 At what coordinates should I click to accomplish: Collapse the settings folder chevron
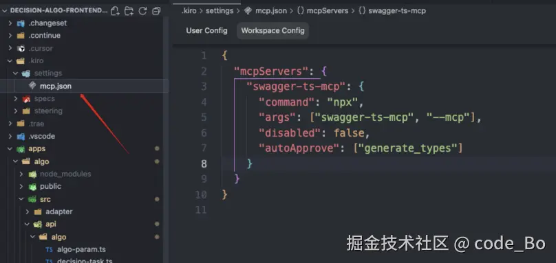(x=16, y=73)
